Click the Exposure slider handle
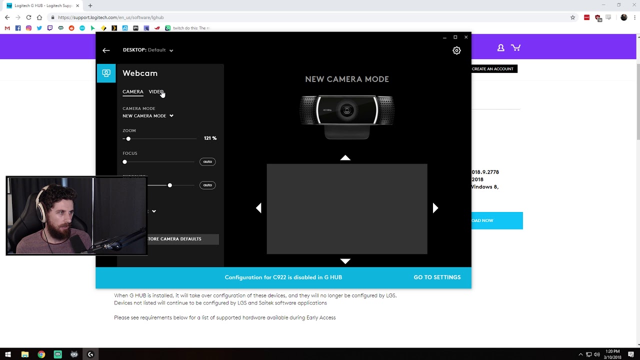The width and height of the screenshot is (640, 360). 170,185
